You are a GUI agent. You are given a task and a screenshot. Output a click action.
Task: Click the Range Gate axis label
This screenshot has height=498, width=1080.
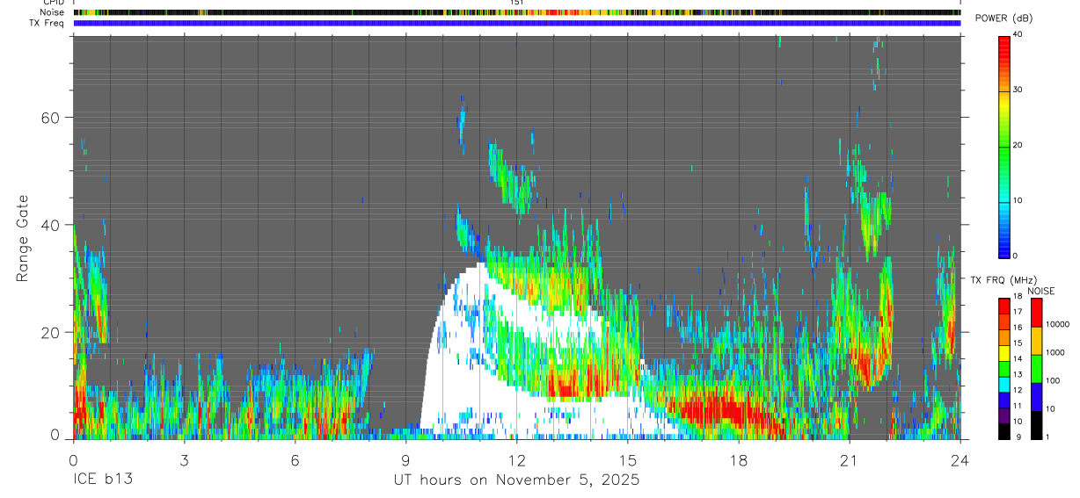[22, 238]
